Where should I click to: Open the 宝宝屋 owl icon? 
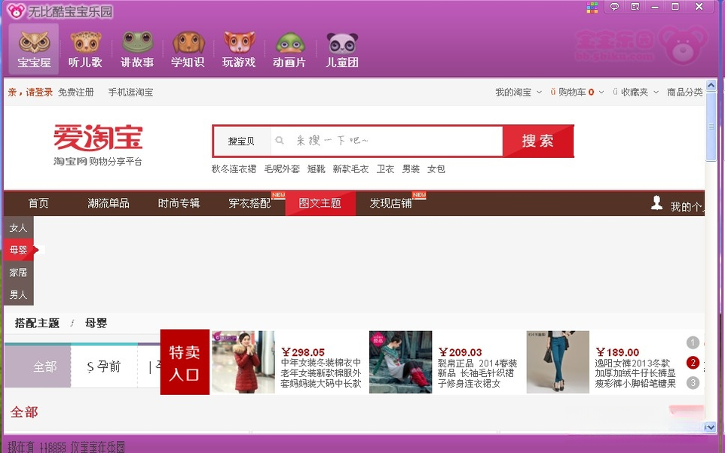point(34,48)
